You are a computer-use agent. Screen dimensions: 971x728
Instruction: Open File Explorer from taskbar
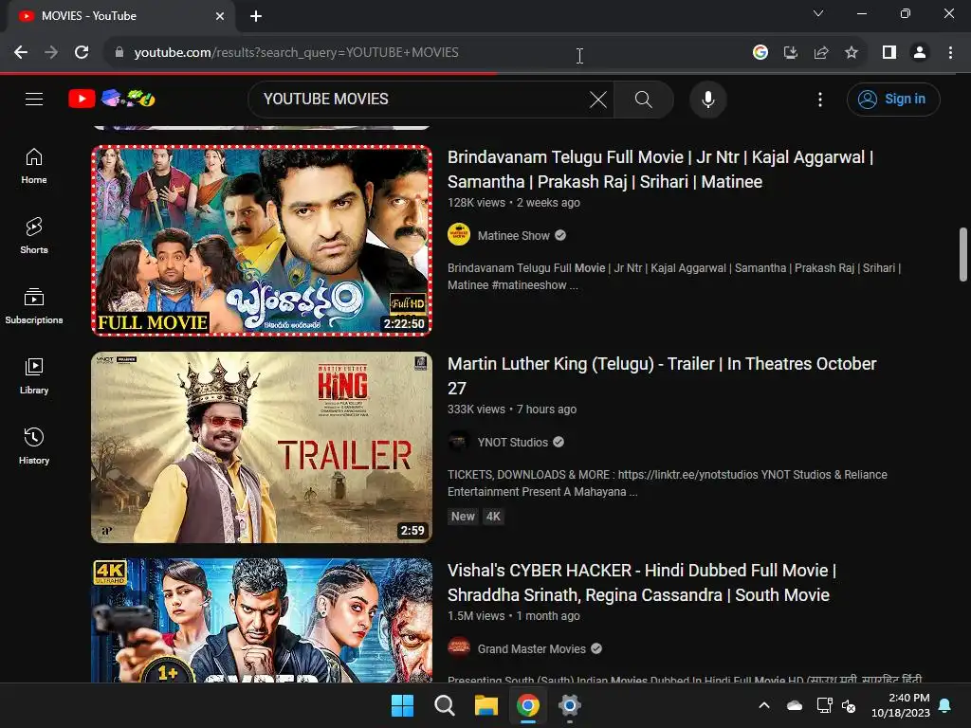pyautogui.click(x=486, y=705)
